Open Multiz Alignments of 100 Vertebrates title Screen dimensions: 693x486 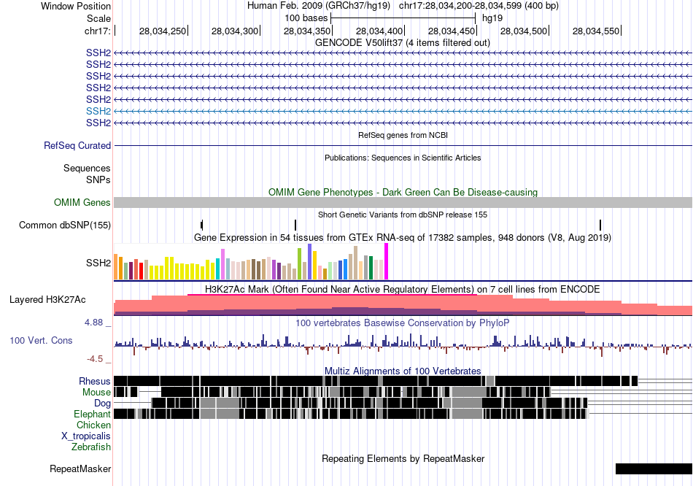pos(403,371)
